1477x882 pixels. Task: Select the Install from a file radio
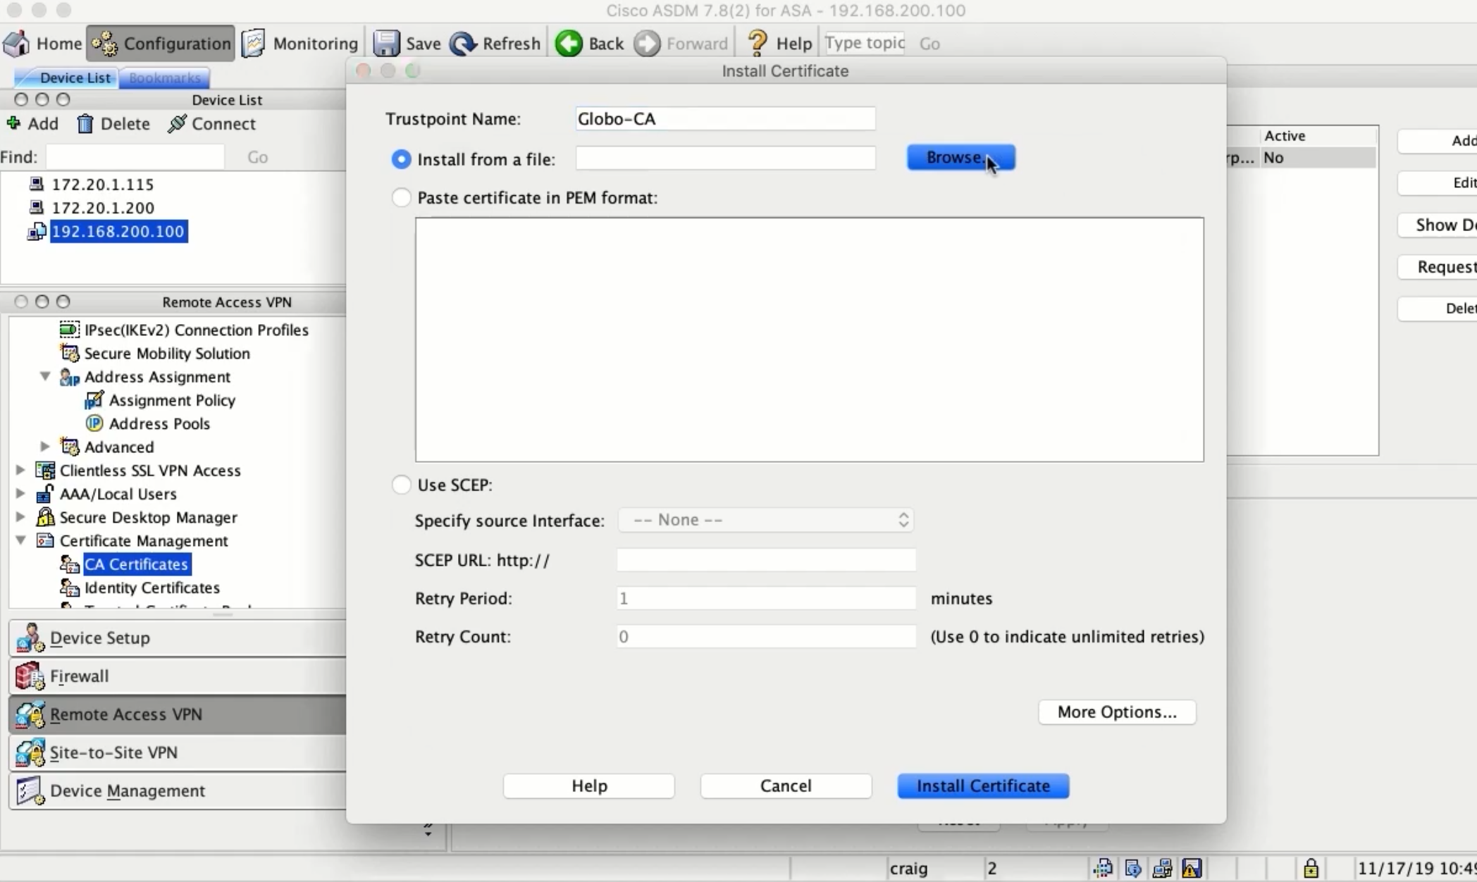pos(401,159)
